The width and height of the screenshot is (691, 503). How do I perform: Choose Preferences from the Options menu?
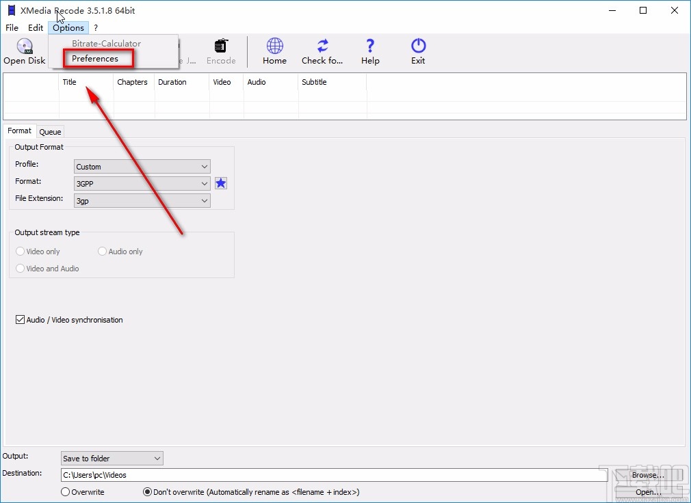point(95,59)
